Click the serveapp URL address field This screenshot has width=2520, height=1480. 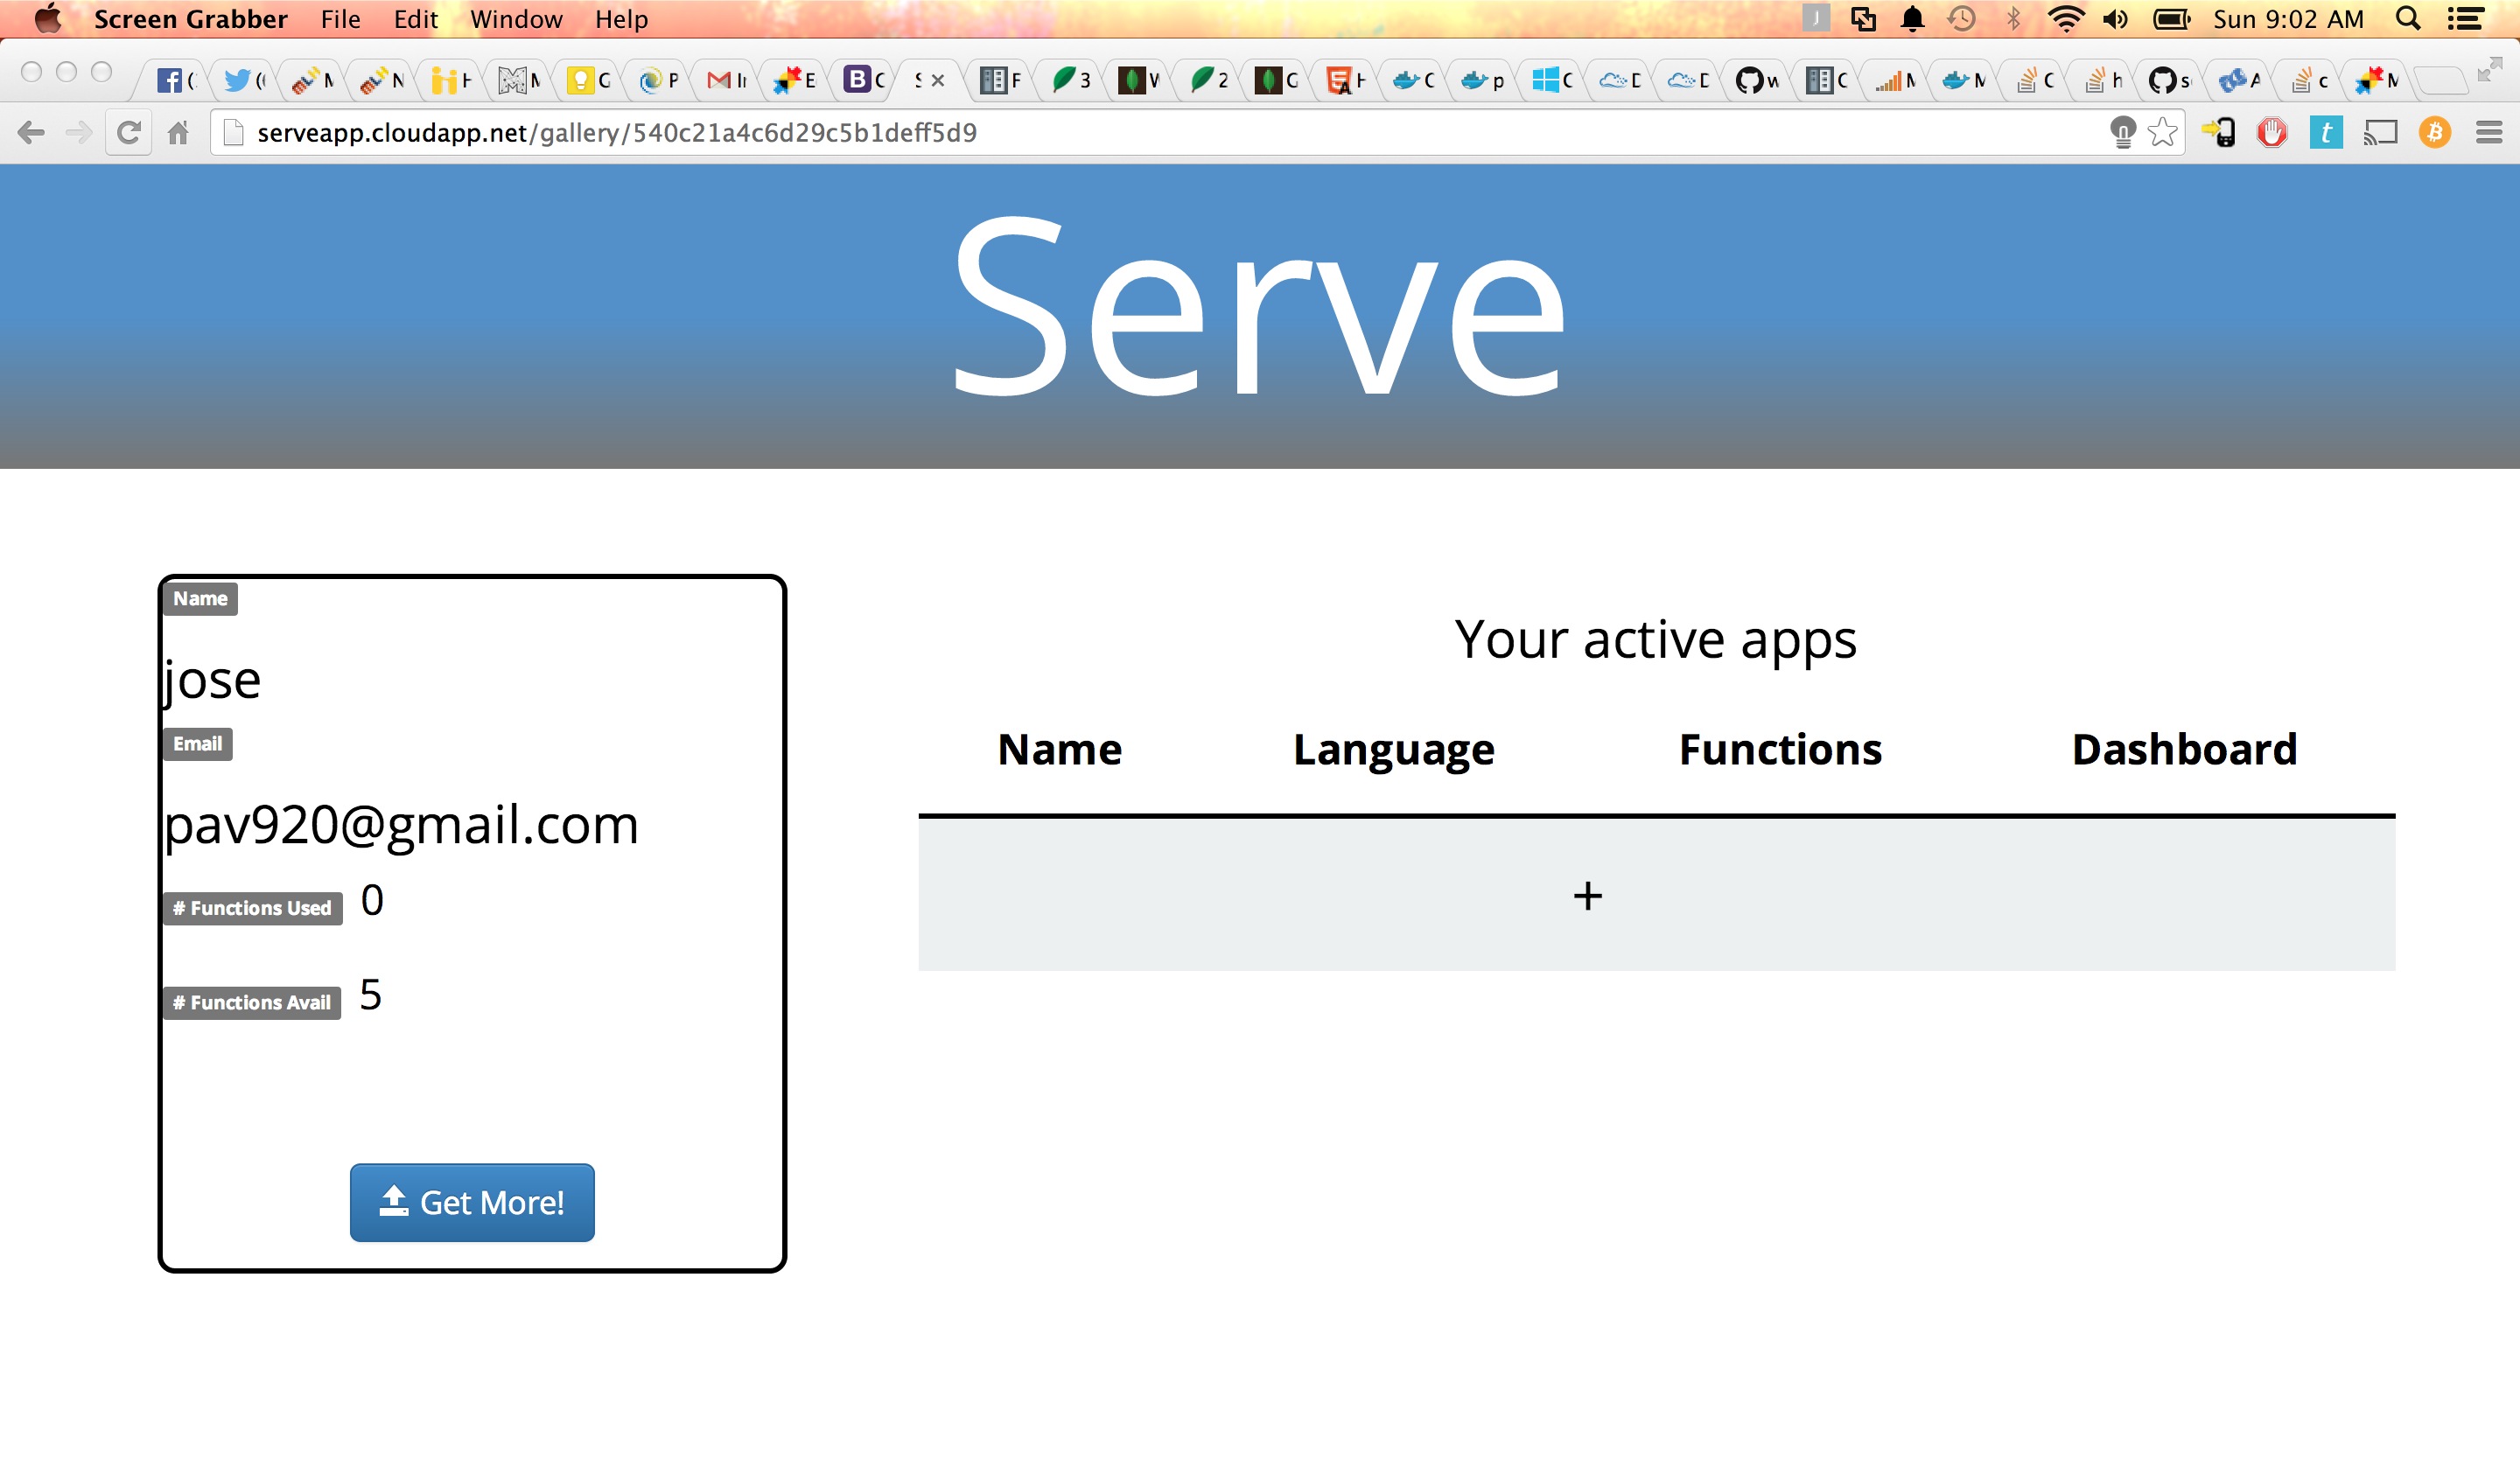click(x=1100, y=132)
